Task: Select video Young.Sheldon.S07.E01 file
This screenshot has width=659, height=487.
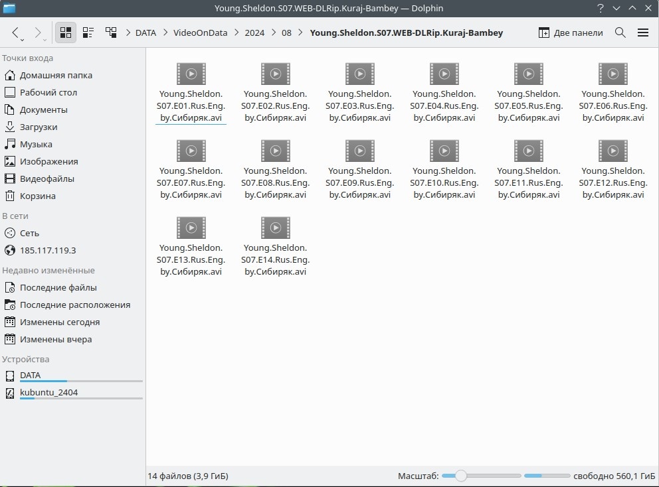Action: (x=191, y=93)
